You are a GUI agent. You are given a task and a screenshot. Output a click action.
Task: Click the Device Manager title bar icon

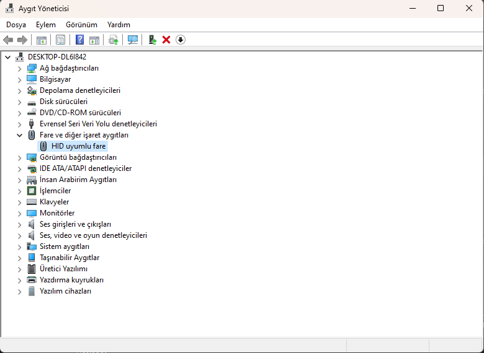[x=10, y=8]
